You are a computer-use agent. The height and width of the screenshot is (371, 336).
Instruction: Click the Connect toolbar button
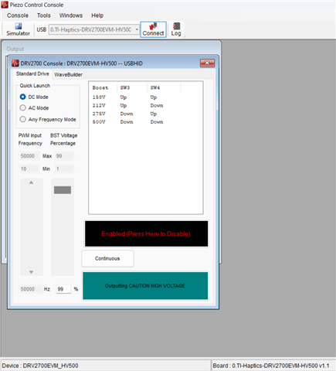click(153, 29)
